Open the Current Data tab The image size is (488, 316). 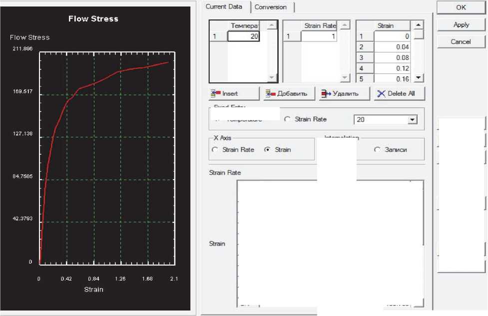coord(224,6)
